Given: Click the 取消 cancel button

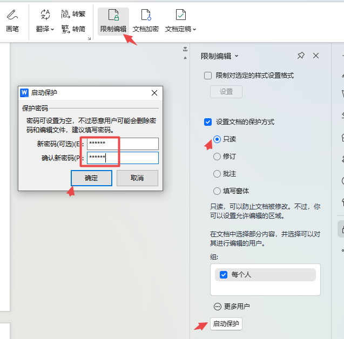Looking at the screenshot, I should point(137,178).
